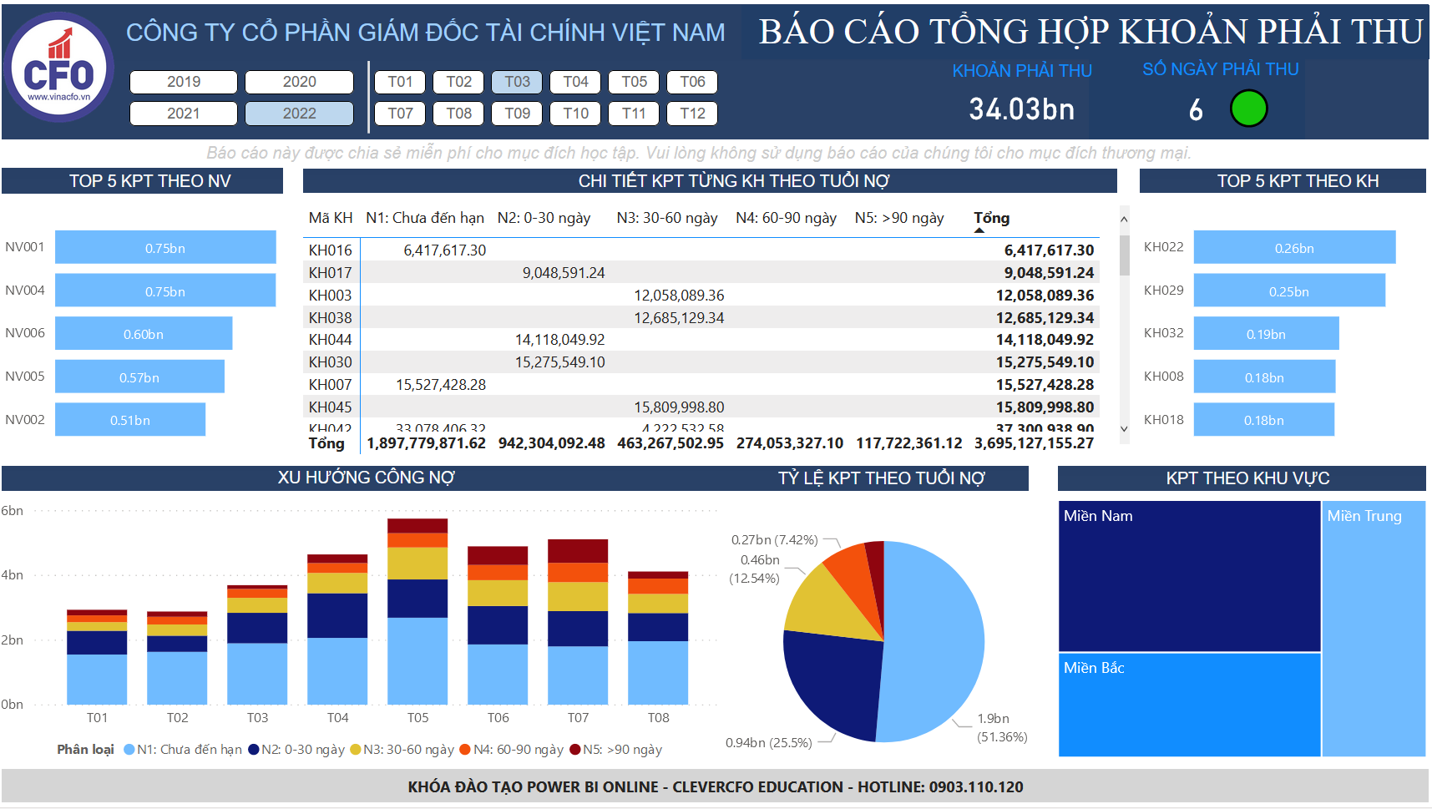
Task: Sort by N3: 30-60 ngày column
Action: coord(667,218)
